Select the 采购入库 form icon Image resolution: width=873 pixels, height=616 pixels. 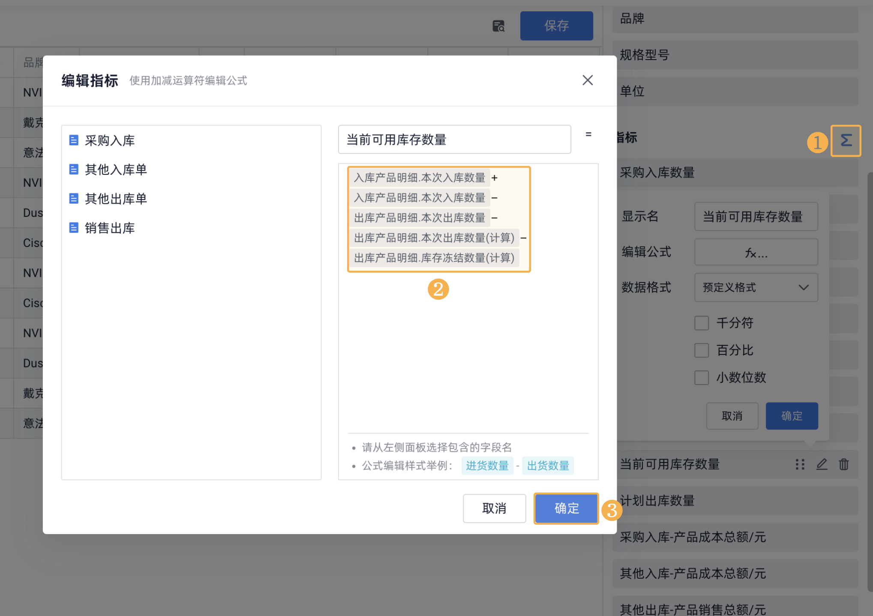pos(74,140)
